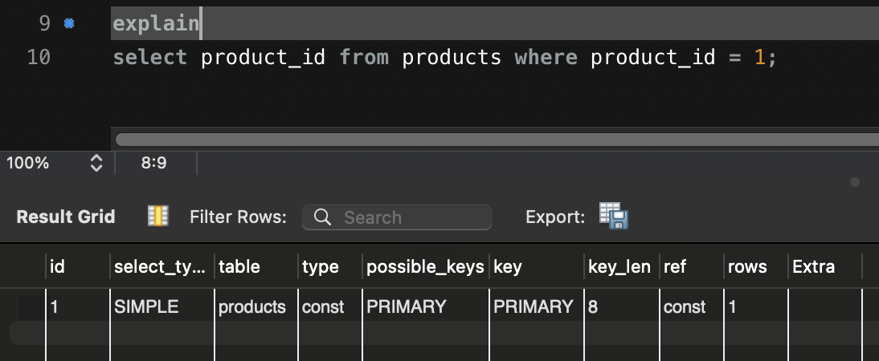Screen dimensions: 879x361
Task: Click the magnifier icon in the filter box
Action: pos(322,217)
